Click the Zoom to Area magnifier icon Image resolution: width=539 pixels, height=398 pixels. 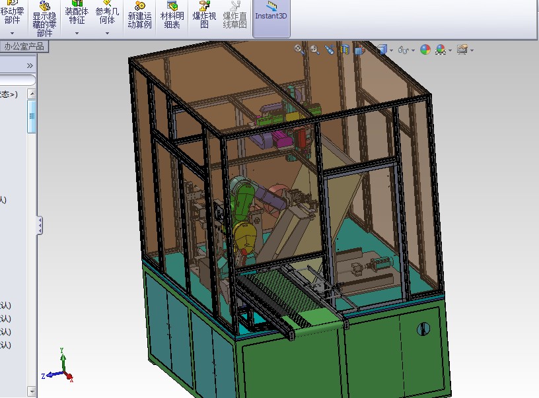[314, 50]
